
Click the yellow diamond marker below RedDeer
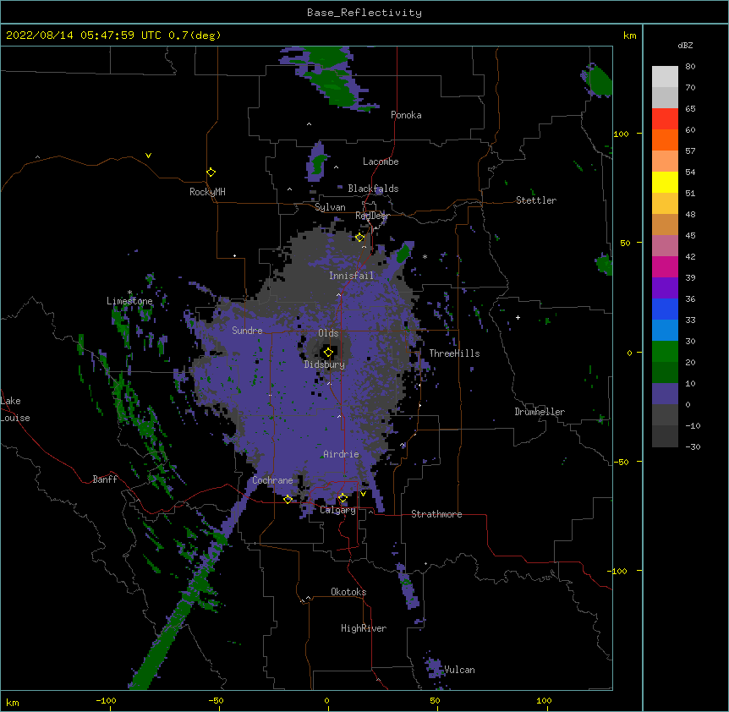359,238
